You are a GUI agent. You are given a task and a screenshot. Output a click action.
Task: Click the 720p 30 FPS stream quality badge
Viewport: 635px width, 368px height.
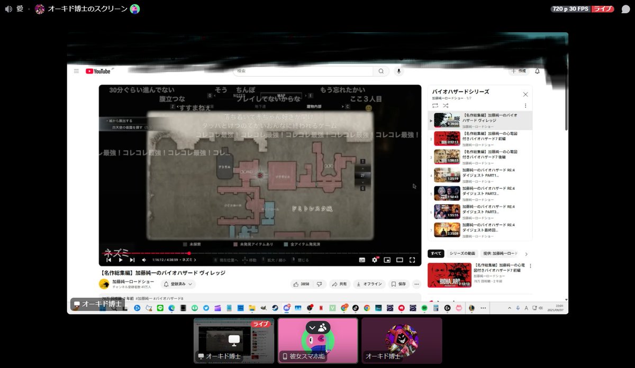point(569,9)
